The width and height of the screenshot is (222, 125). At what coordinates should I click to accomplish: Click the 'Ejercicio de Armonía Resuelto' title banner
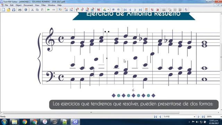(134, 16)
